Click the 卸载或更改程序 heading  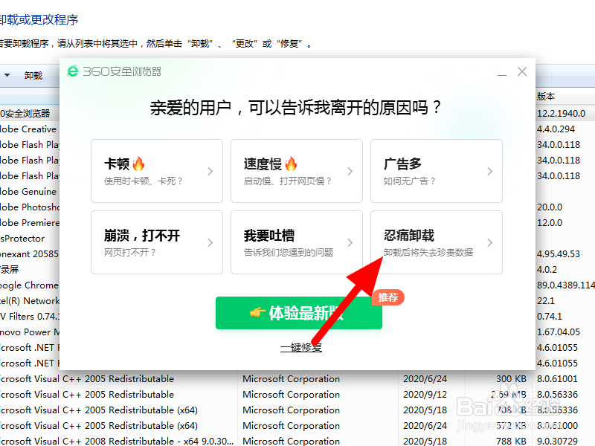(39, 19)
